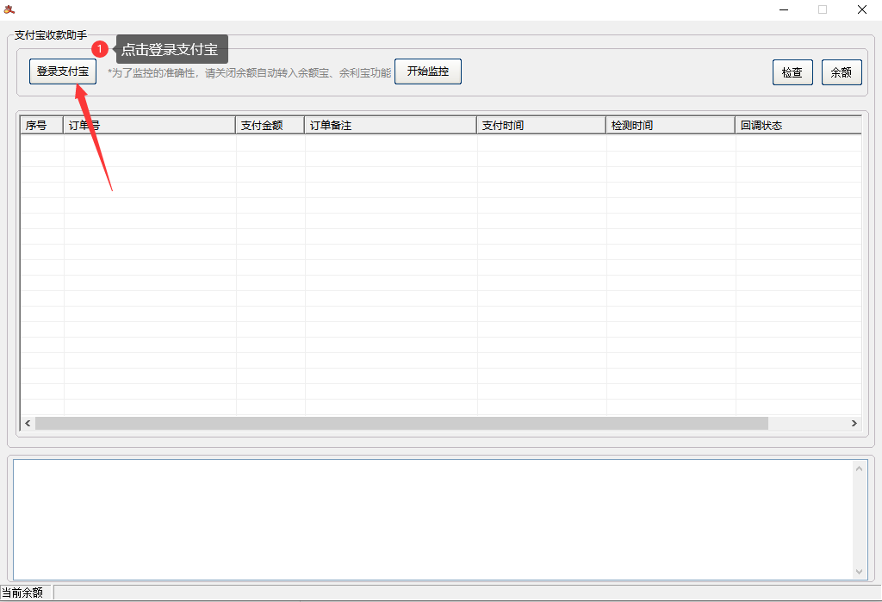
Task: Click the table's right scroll arrow
Action: click(x=854, y=423)
